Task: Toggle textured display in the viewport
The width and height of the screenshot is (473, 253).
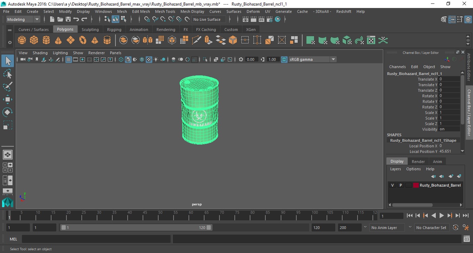Action: (149, 59)
